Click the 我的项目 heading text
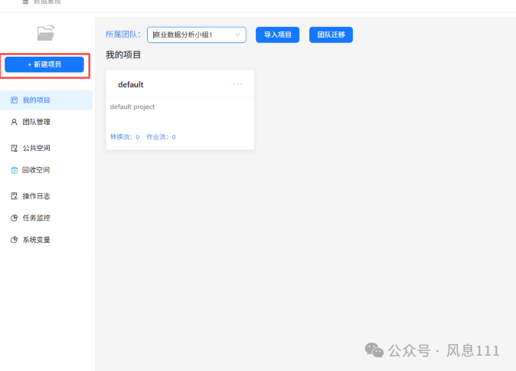 [123, 55]
